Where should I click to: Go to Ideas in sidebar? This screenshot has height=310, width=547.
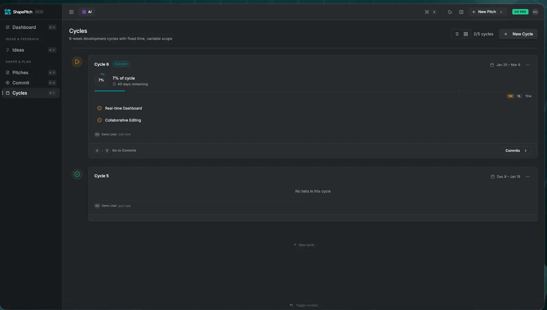pyautogui.click(x=31, y=50)
